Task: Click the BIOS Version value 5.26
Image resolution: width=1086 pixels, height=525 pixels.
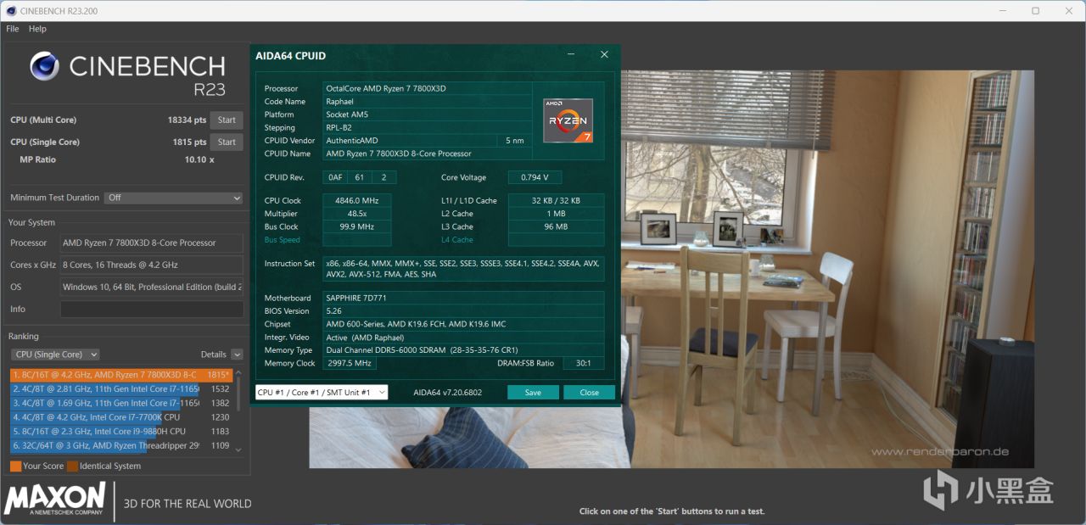Action: (463, 311)
